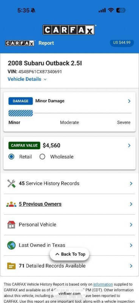Screen dimensions: 139x303
Task: Expand Vehicle Details dropdown
Action: (x=27, y=79)
